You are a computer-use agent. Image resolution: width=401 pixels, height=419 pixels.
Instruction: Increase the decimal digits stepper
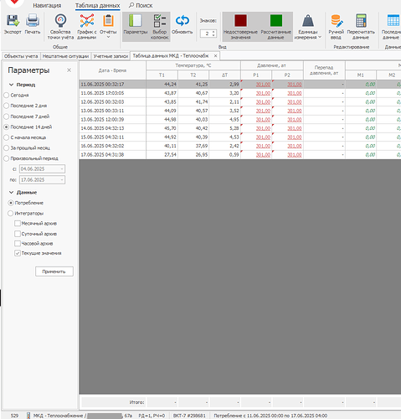coord(213,32)
